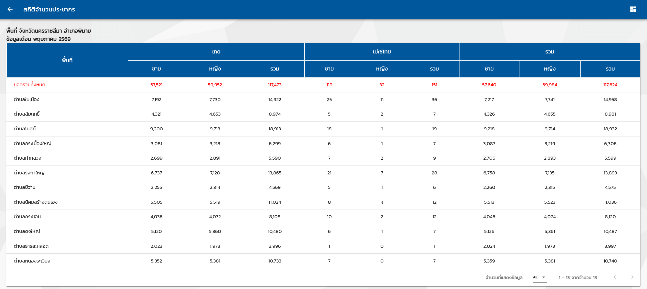Click หญิง header under ไม่ใช่ไทย group
The image size is (647, 289).
382,69
